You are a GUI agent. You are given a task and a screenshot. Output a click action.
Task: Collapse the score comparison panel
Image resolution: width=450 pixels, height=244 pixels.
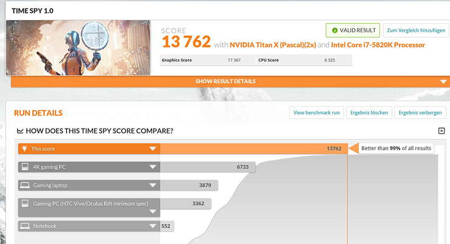pos(441,131)
